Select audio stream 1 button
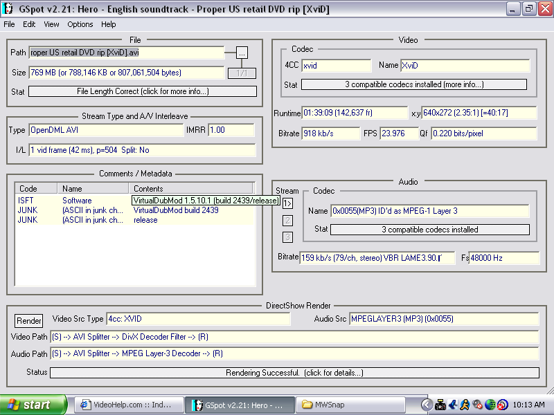 pos(287,203)
